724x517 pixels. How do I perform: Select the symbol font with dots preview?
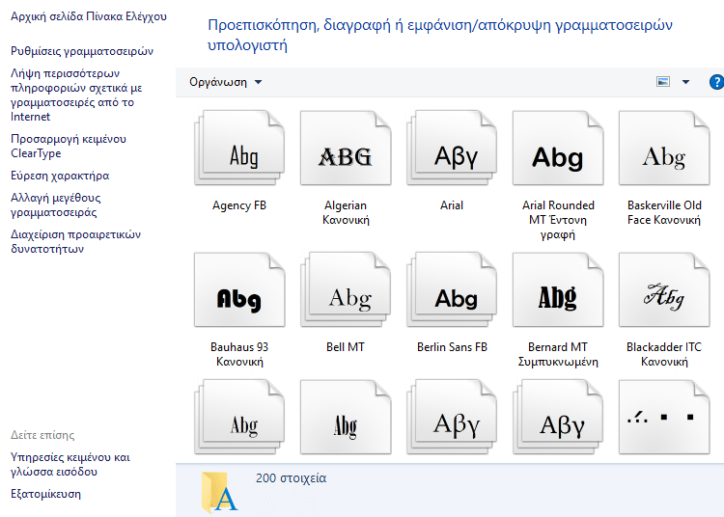coord(664,417)
